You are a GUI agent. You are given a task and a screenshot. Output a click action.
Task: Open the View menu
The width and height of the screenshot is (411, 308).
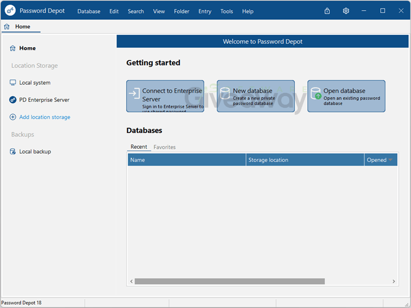[159, 11]
